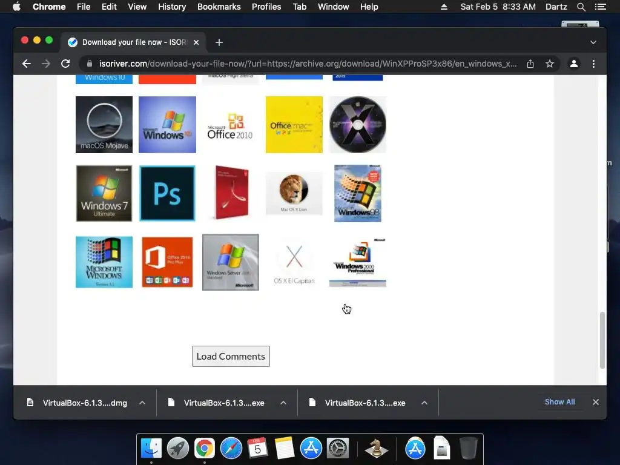Viewport: 620px width, 465px height.
Task: Open the Microsoft Windows 3.1 thumbnail
Action: [104, 262]
